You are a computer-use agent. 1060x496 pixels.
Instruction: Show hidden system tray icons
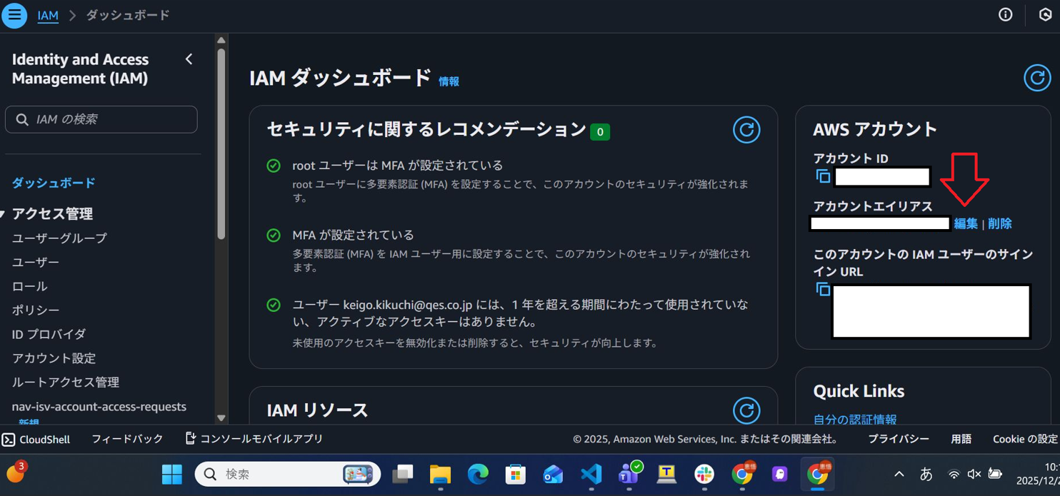pos(899,474)
